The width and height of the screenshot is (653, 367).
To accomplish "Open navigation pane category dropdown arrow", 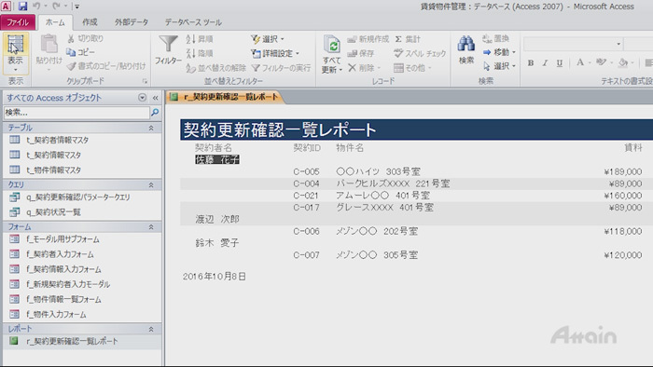I will point(142,98).
